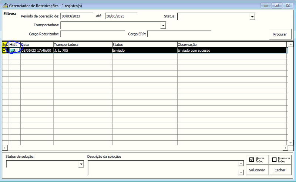
Task: Click the Data column header
Action: point(37,45)
